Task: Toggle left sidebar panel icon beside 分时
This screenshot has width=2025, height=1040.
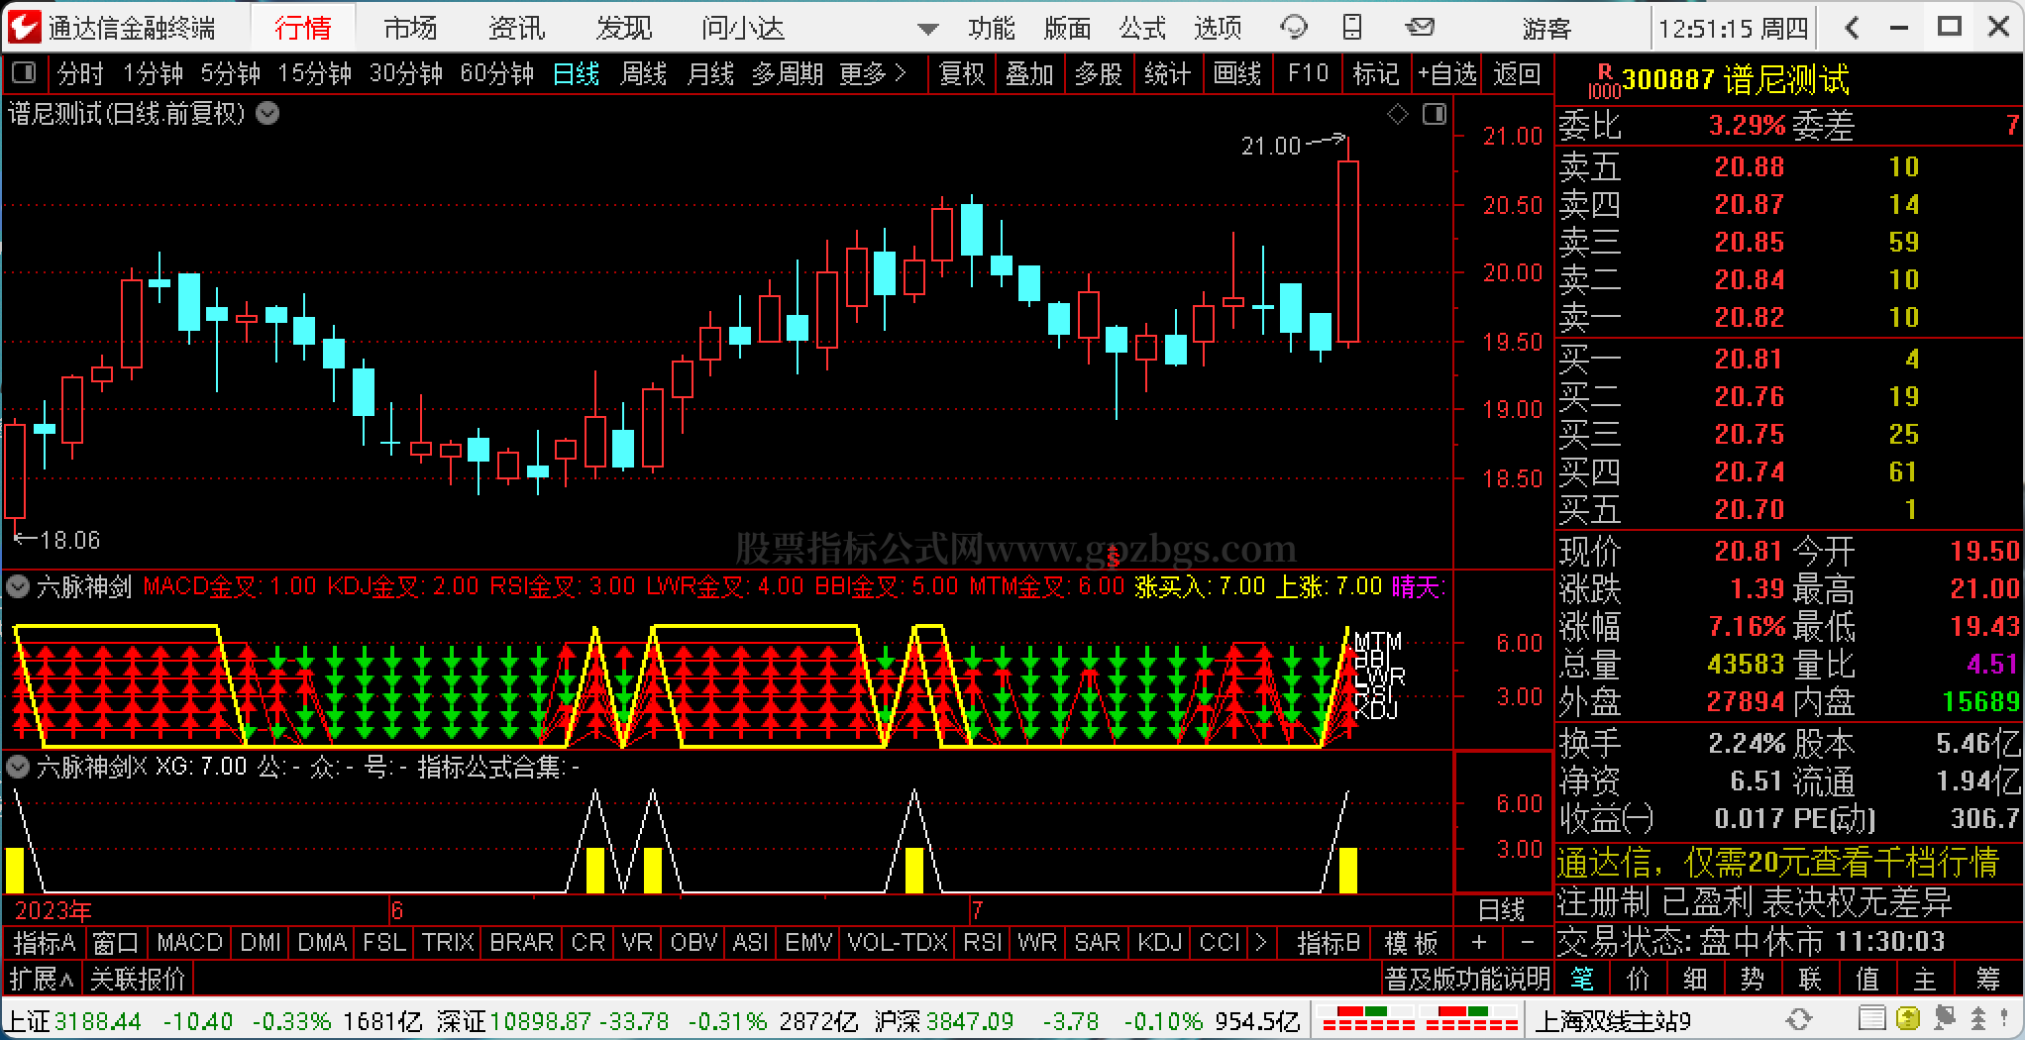Action: [x=23, y=72]
